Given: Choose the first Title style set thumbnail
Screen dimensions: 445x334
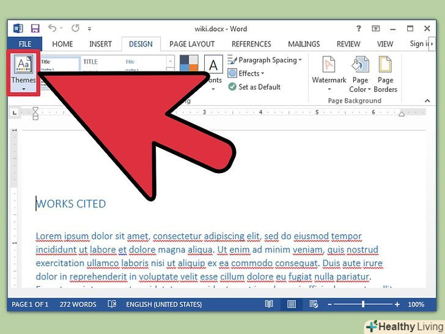Looking at the screenshot, I should tap(60, 64).
